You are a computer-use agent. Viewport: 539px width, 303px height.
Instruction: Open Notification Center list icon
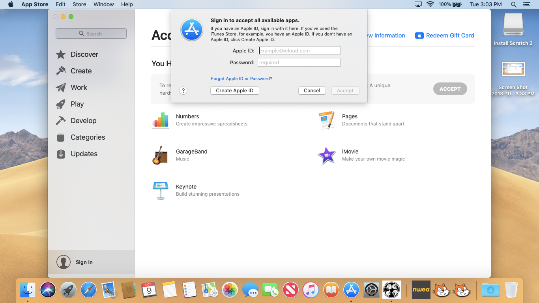click(x=526, y=4)
